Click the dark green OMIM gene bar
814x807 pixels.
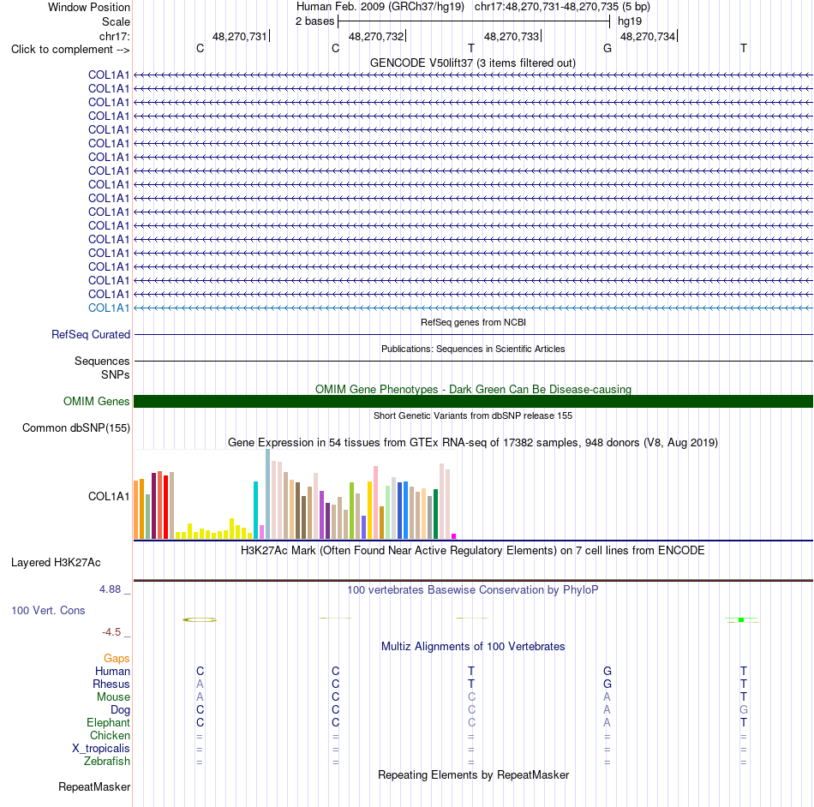click(473, 401)
